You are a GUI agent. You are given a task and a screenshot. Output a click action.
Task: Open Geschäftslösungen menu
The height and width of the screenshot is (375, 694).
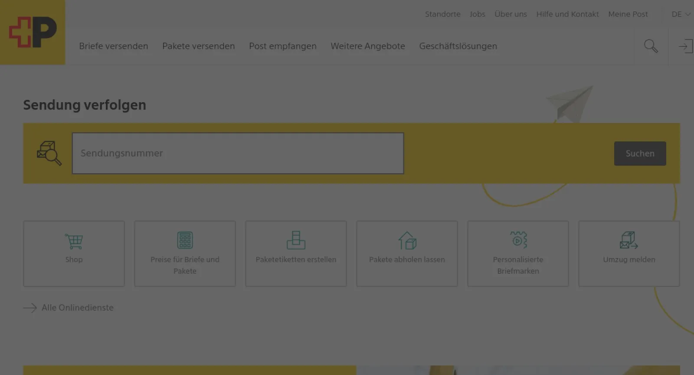click(458, 46)
